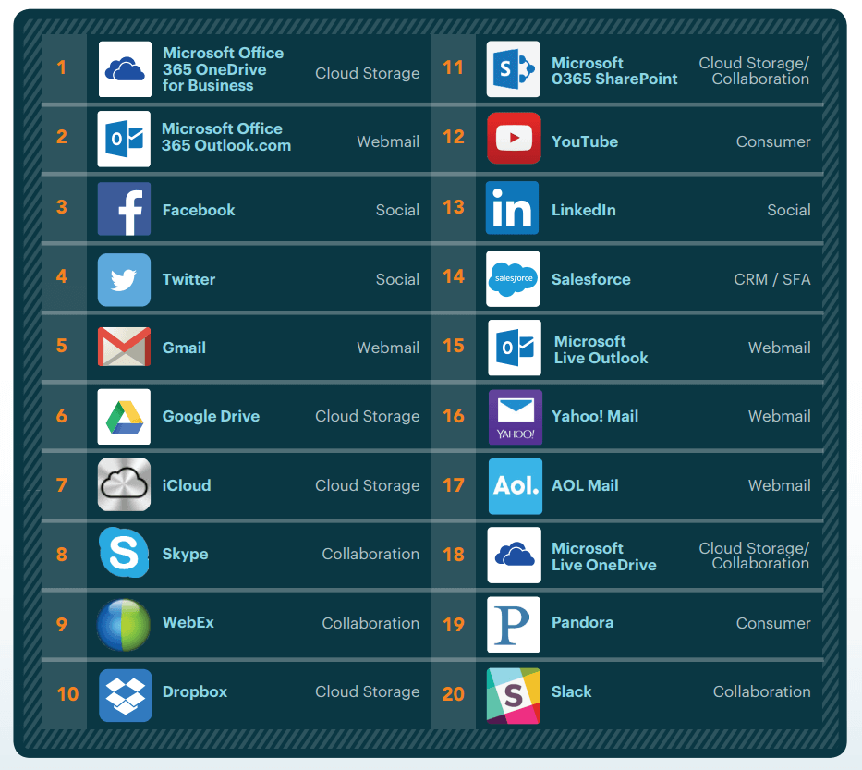Select 'Cloud Storage' in the Dropbox row

click(367, 692)
